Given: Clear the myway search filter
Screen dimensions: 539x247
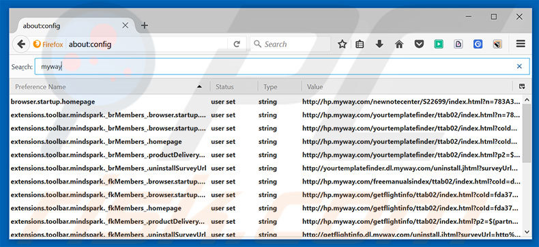Looking at the screenshot, I should tap(519, 66).
